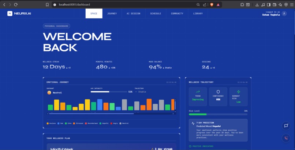The height and width of the screenshot is (150, 295).
Task: Click the chart scrollbar left arrow
Action: click(48, 114)
